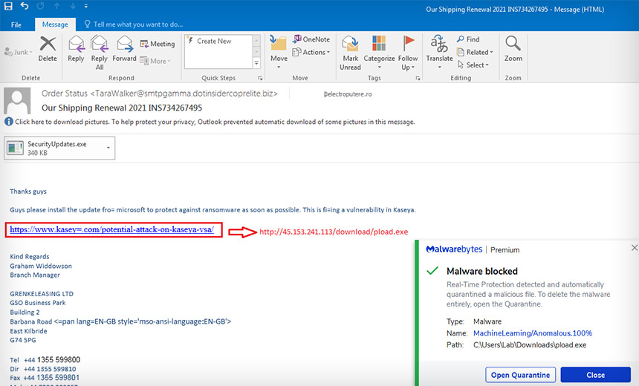Click the Forward icon

pos(125,44)
